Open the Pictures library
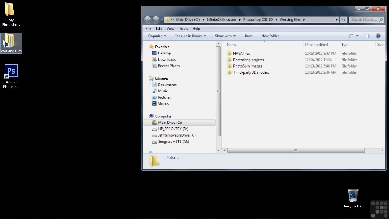 [x=164, y=97]
